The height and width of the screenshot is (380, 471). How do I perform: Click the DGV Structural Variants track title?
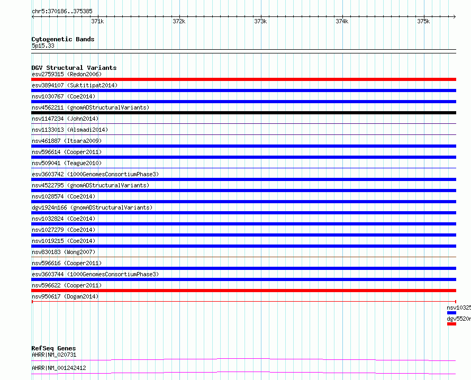(x=74, y=68)
